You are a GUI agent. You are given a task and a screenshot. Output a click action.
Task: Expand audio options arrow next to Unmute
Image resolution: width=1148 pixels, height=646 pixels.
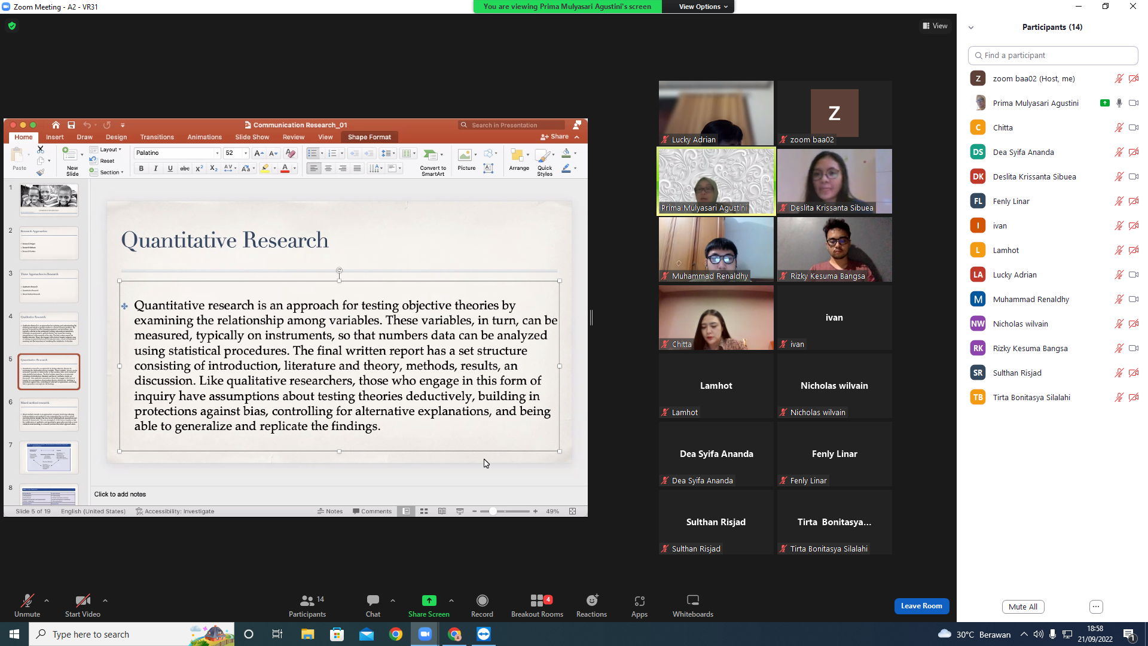pyautogui.click(x=47, y=601)
